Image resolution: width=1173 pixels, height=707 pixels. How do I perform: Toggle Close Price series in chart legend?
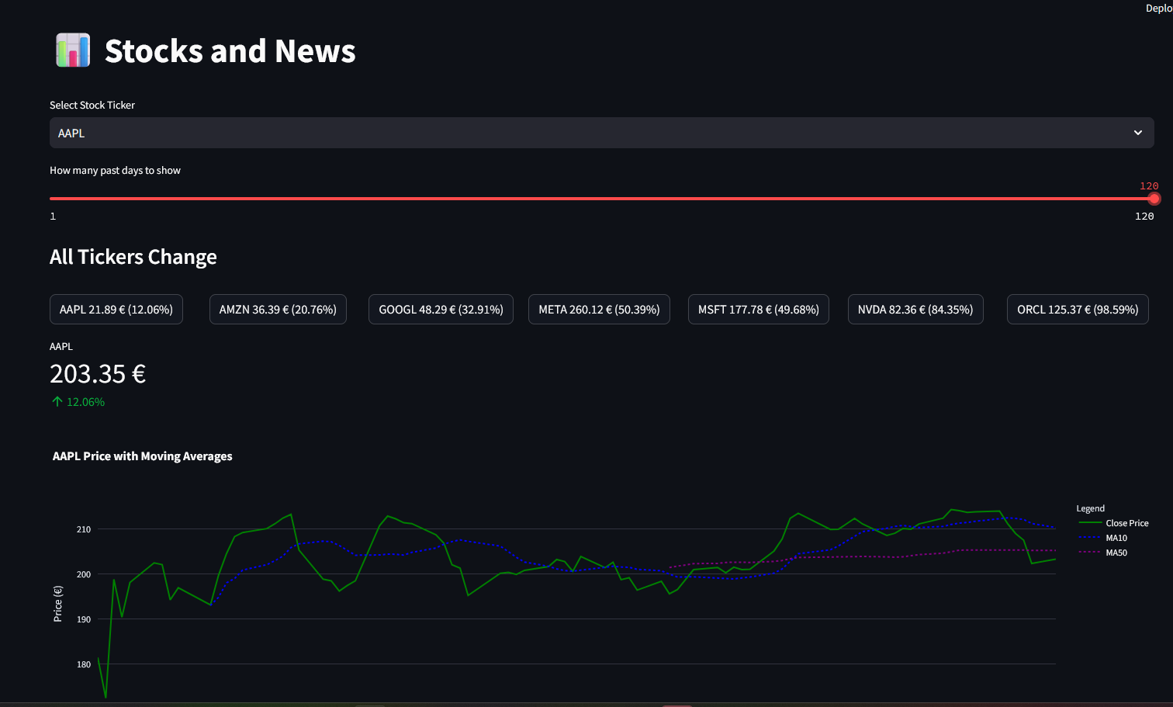pyautogui.click(x=1114, y=523)
